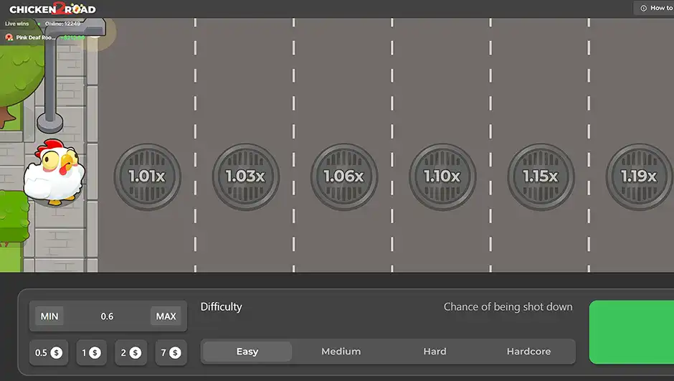674x381 pixels.
Task: Select Hard difficulty
Action: [x=435, y=352]
